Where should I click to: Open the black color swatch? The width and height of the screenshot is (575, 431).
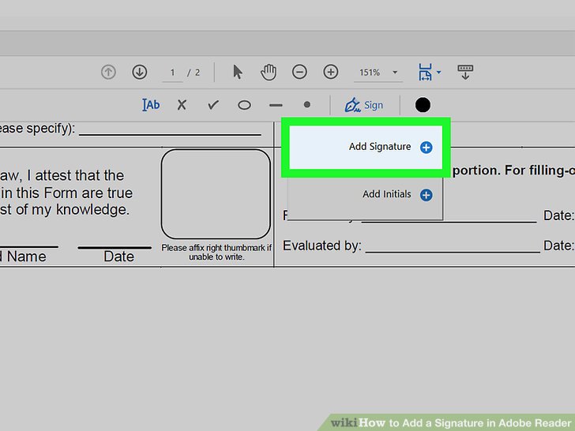click(423, 105)
